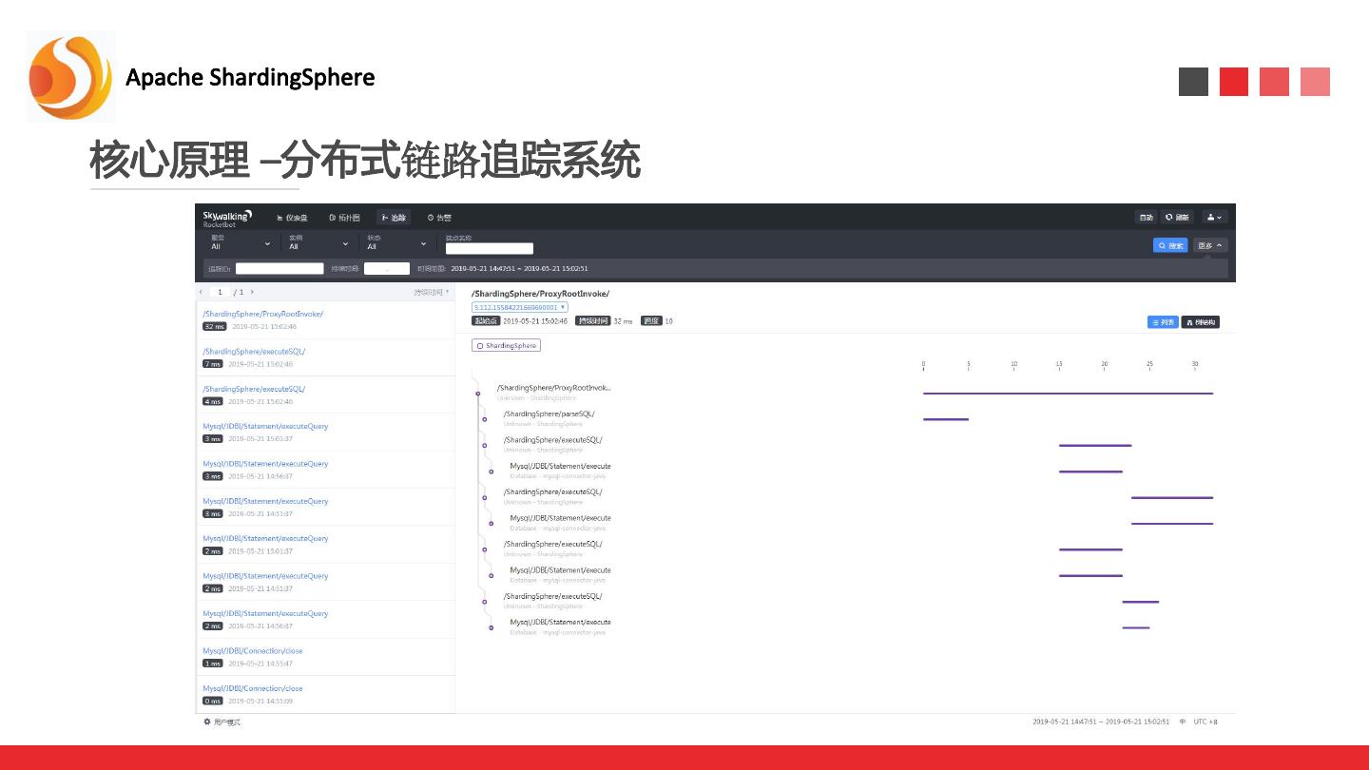The image size is (1369, 770).
Task: Open Connection/close trace with 1 ms
Action: (325, 657)
